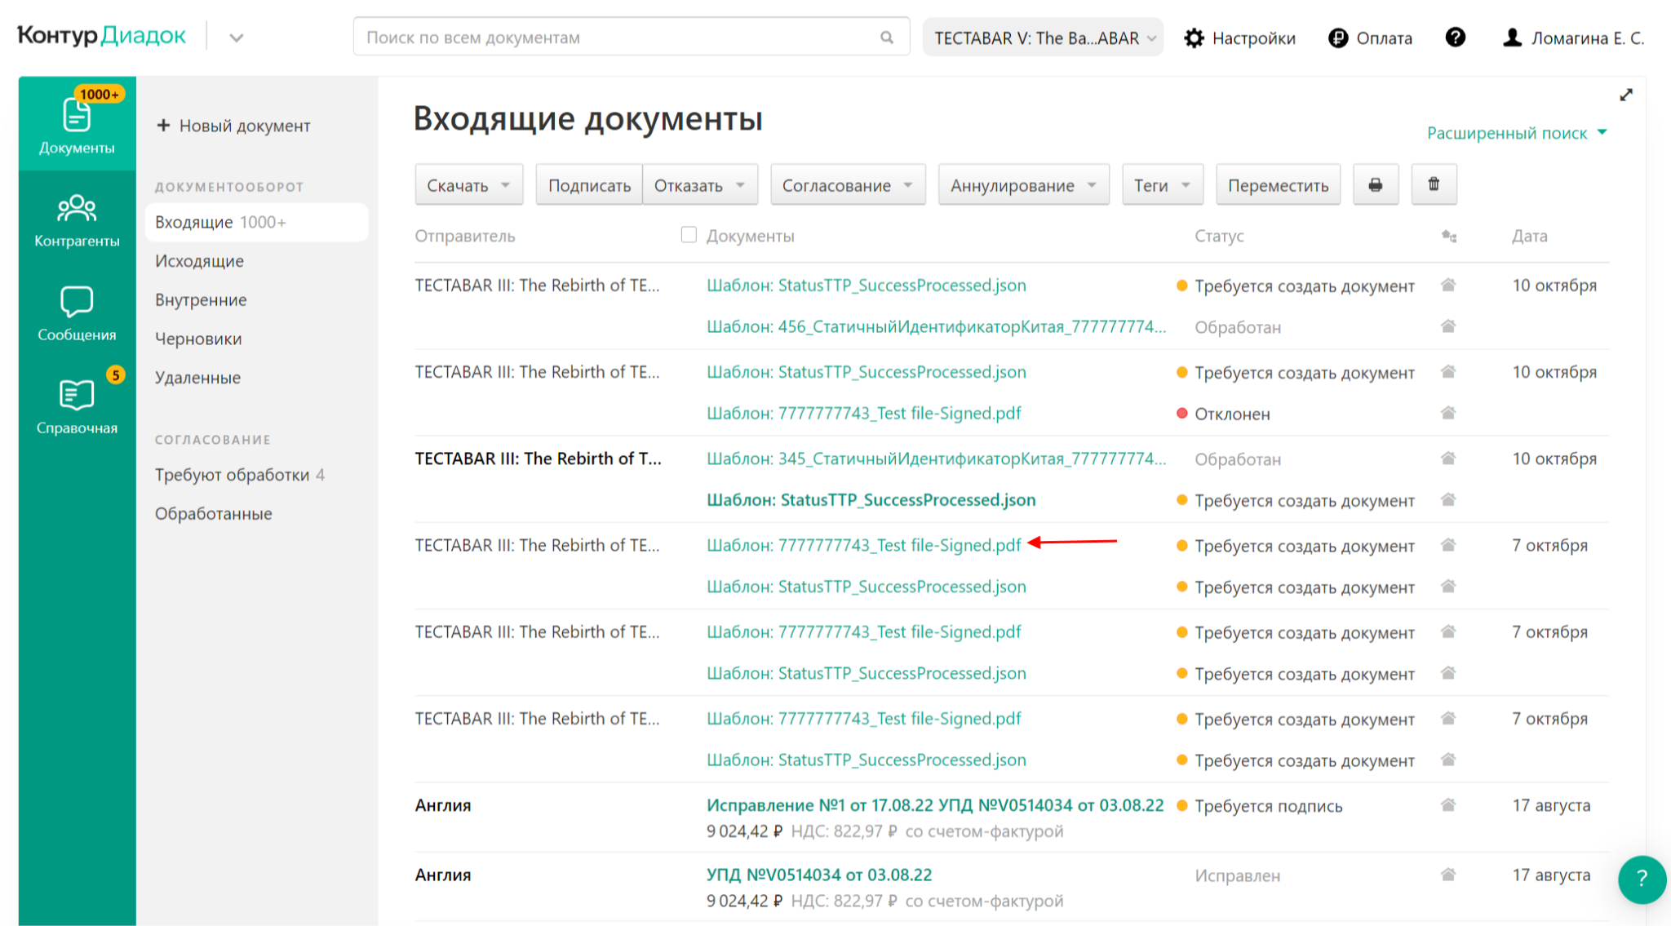
Task: Expand the organization selector TECTABAR V
Action: [1043, 38]
